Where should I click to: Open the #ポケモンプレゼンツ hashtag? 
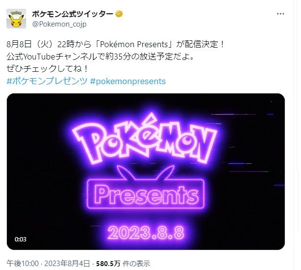click(x=47, y=81)
